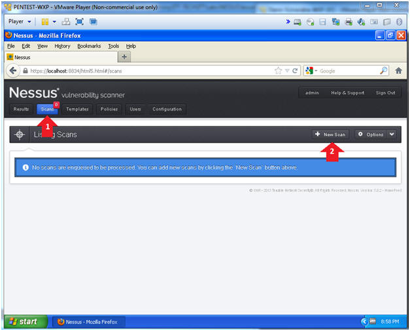Viewport: 410px width, 331px height.
Task: Open the Scans tab in Nessus
Action: (47, 109)
